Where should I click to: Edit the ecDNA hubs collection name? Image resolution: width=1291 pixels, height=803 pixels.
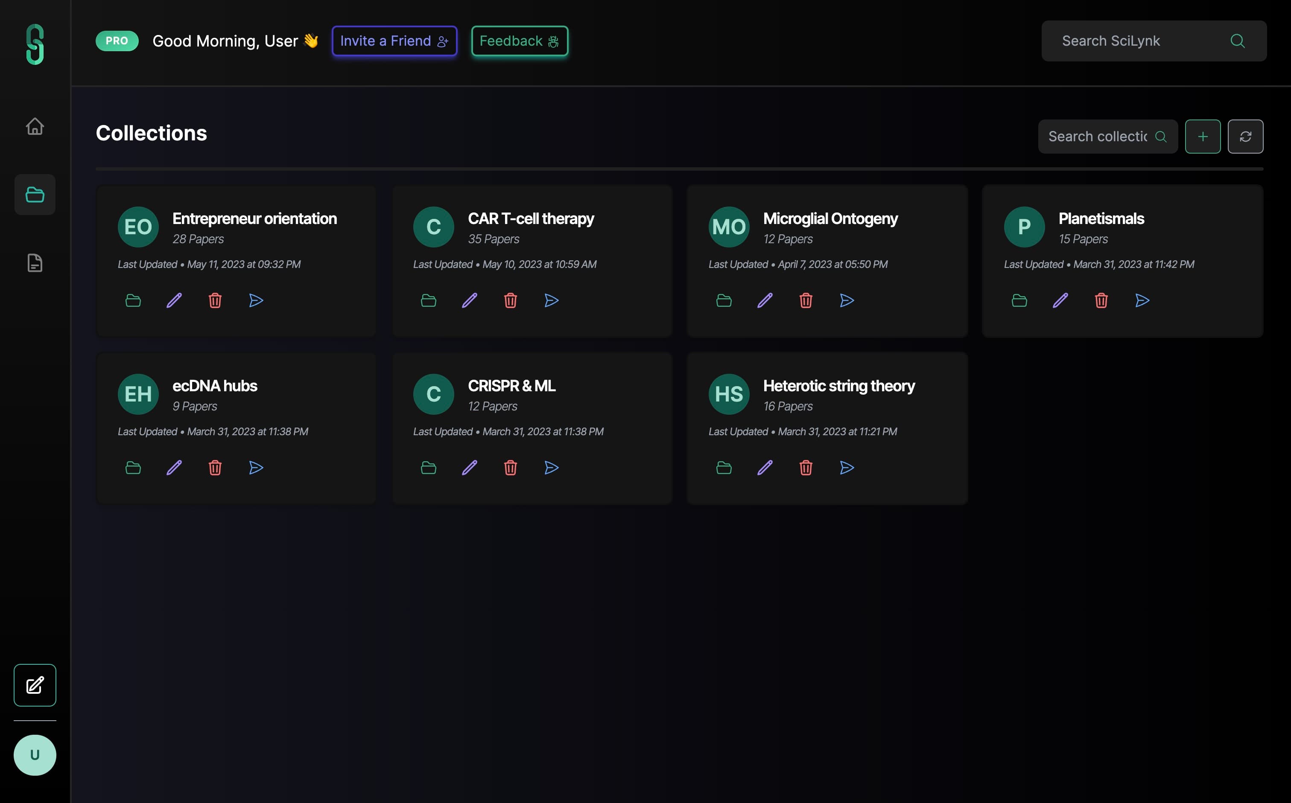(174, 467)
